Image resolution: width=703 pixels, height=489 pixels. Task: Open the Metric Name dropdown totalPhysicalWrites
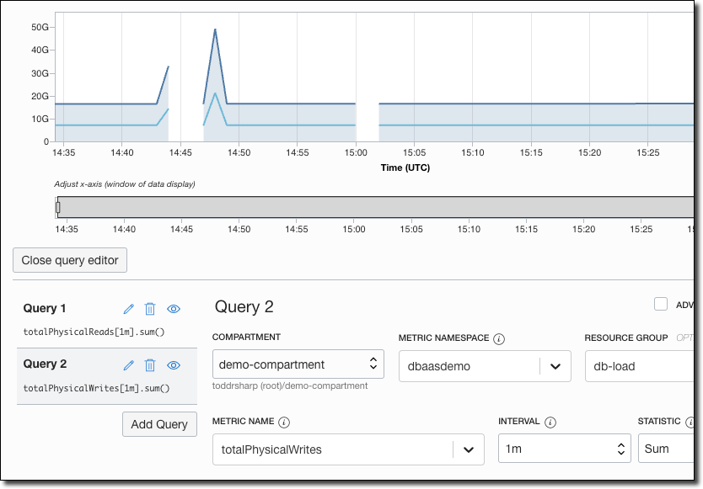[348, 449]
